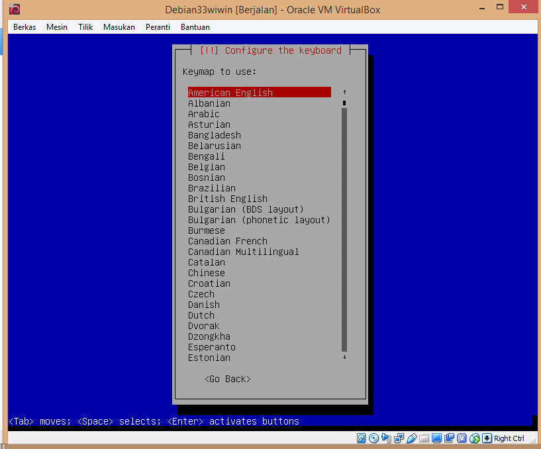Click the CPU virtualization status icon
Viewport: 541px width, 449px height.
coord(462,438)
